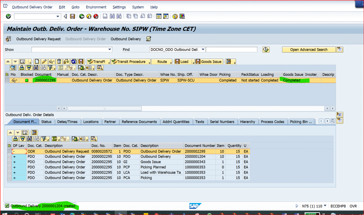Click the Save icon in standard toolbar

coord(73,16)
